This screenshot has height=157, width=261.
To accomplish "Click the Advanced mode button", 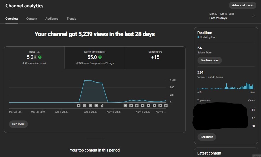I will [x=242, y=5].
